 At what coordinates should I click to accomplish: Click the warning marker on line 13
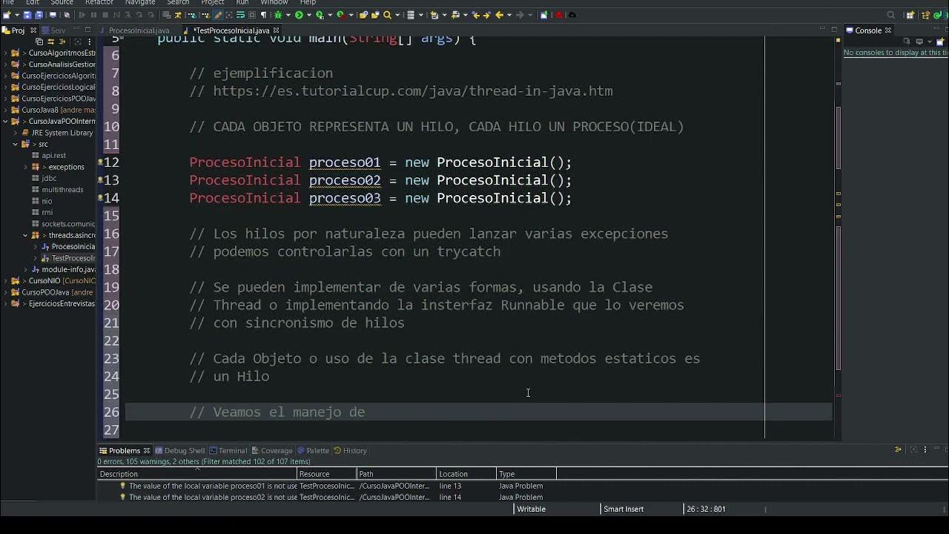tap(101, 180)
